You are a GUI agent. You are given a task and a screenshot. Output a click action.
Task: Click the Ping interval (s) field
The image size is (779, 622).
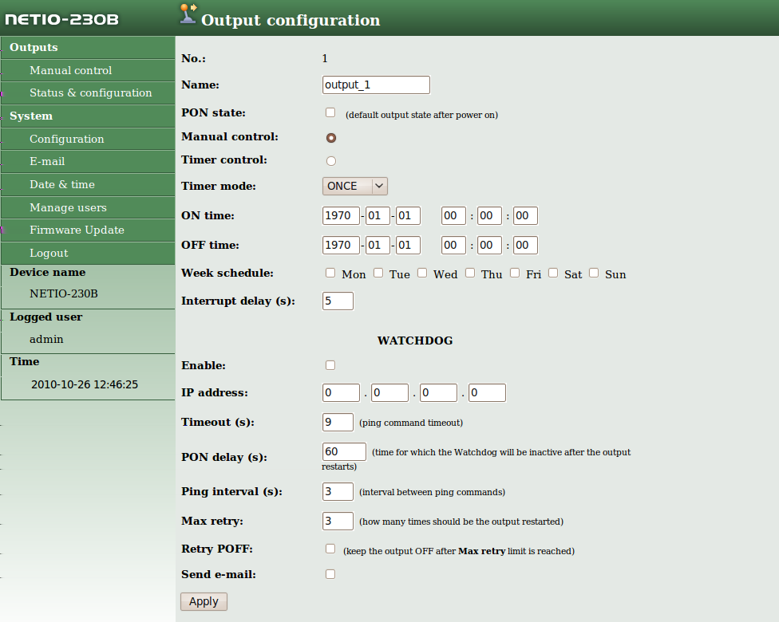point(338,491)
